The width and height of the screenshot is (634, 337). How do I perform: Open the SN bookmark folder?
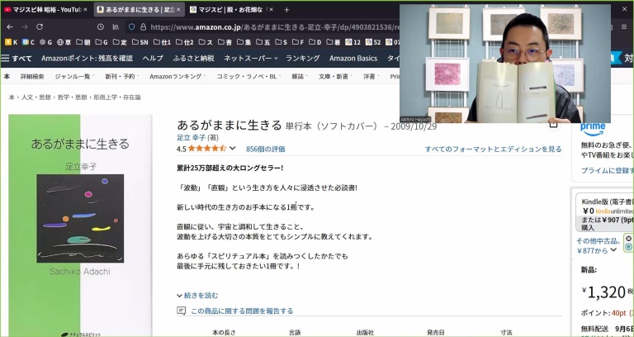tap(140, 42)
